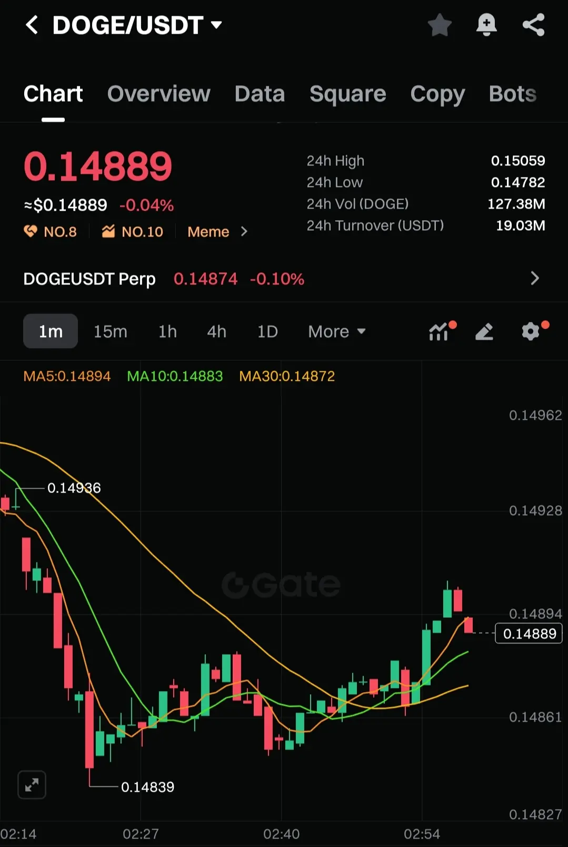The image size is (568, 847).
Task: Select the 1m timeframe
Action: coord(51,331)
